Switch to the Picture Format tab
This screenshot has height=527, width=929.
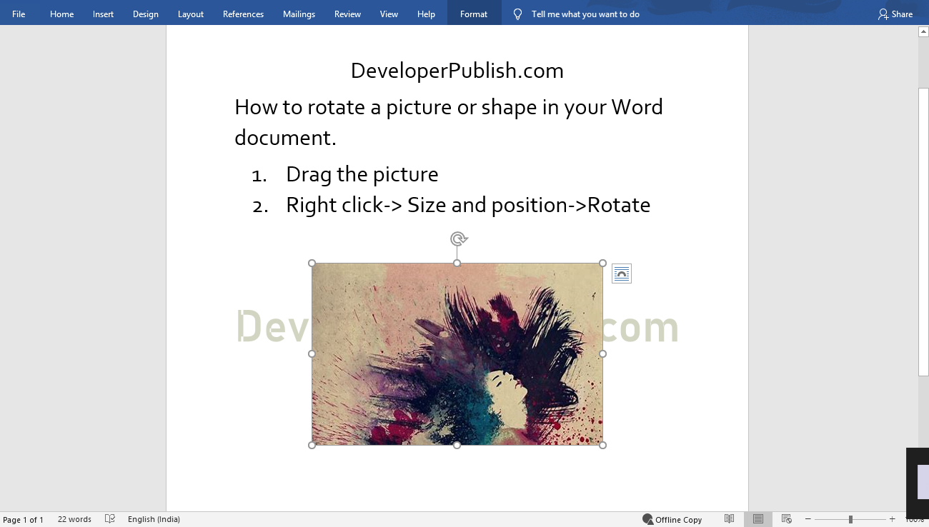pyautogui.click(x=473, y=13)
